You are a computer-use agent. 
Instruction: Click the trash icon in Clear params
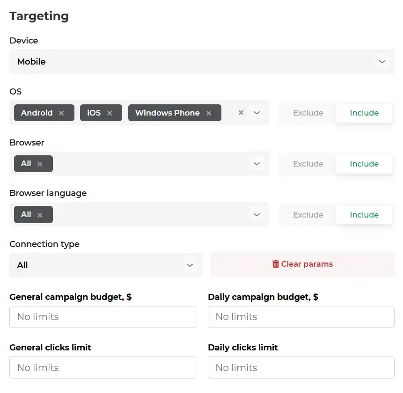point(275,264)
